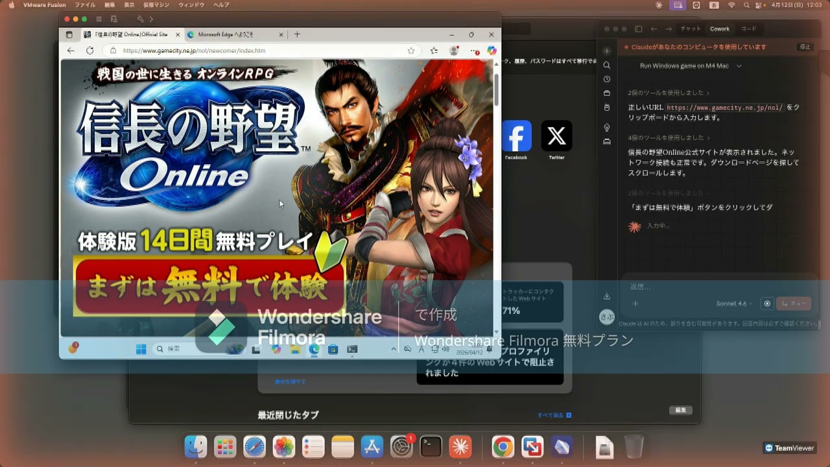Reload the Edge page with the refresh icon
The height and width of the screenshot is (467, 830).
point(89,51)
